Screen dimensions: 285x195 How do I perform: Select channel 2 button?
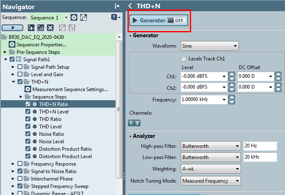pos(137,123)
